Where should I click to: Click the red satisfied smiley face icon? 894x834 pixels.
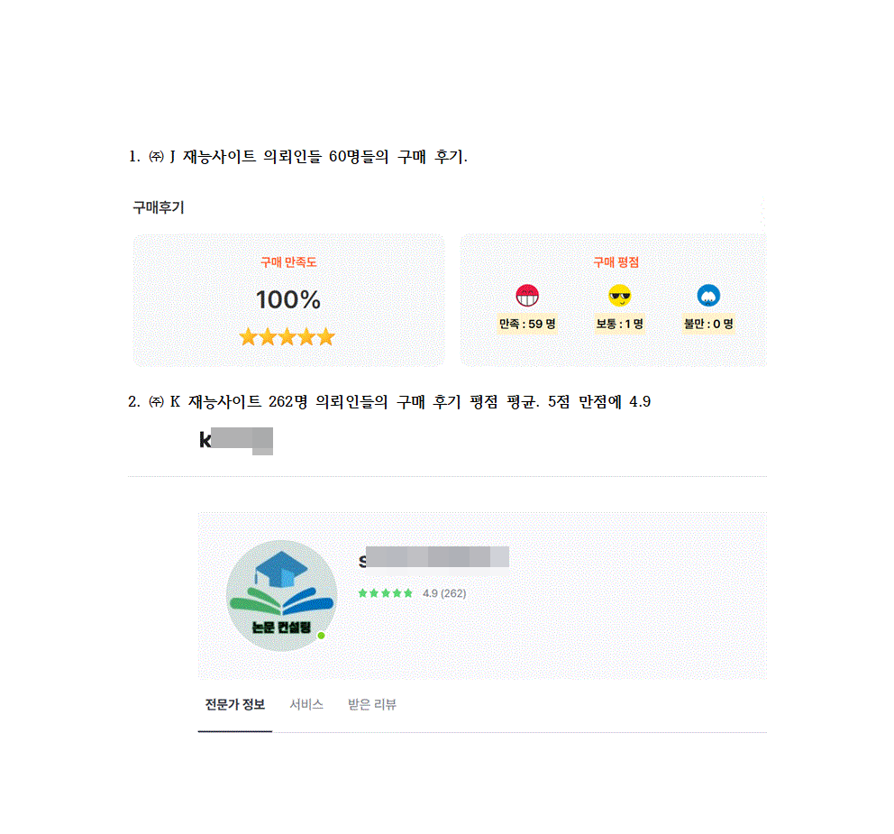(x=527, y=296)
